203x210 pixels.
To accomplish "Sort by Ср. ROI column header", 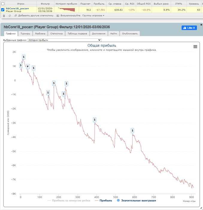I will (x=130, y=4).
